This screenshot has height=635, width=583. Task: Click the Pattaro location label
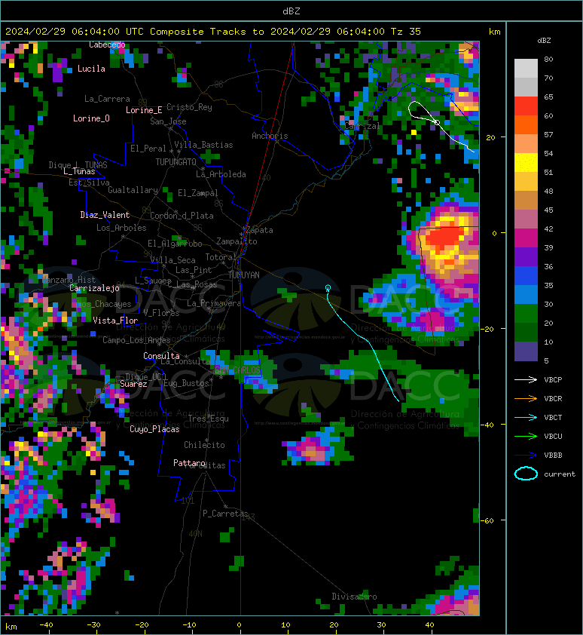(x=189, y=463)
